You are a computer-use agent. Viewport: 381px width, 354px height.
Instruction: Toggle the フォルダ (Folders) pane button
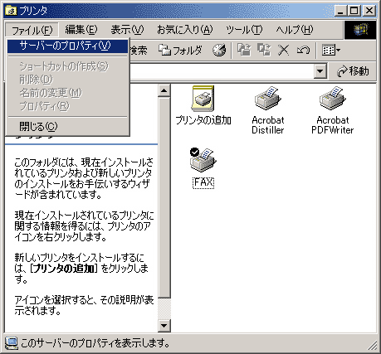(180, 51)
